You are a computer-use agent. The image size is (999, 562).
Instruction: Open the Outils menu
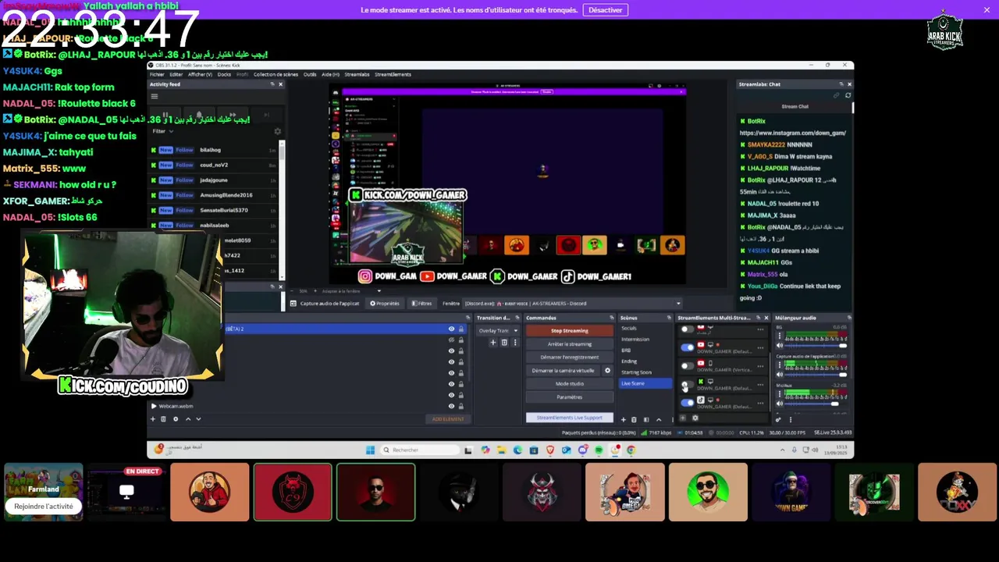(310, 74)
